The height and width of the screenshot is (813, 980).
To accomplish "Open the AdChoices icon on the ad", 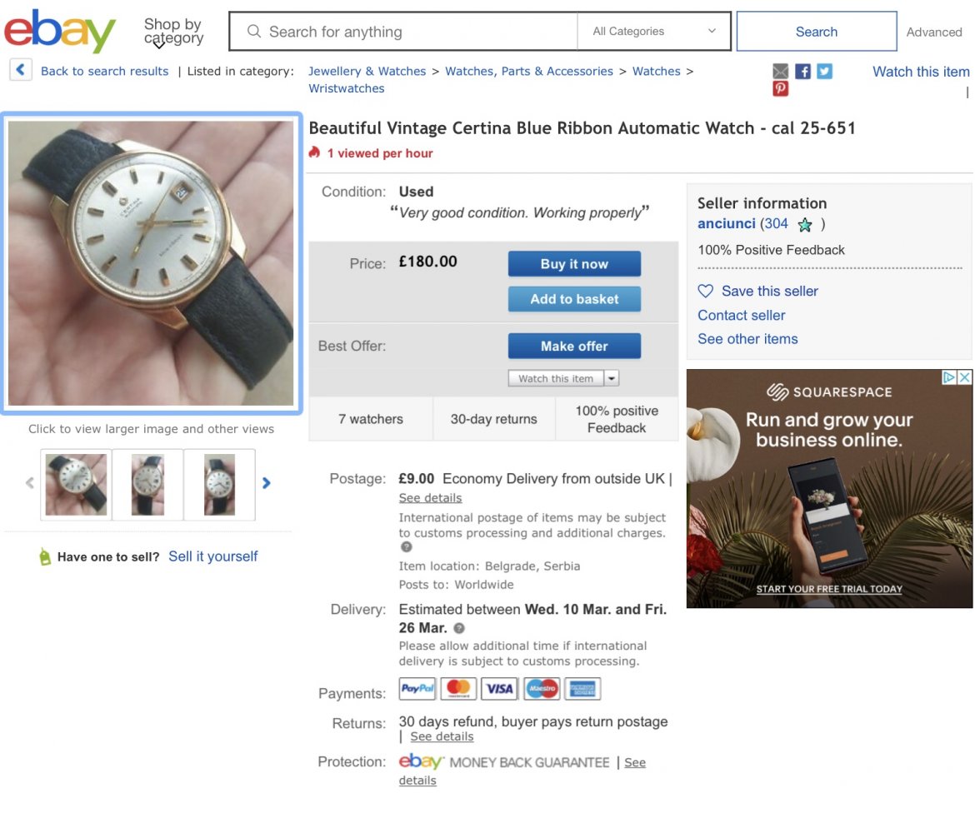I will (x=949, y=377).
